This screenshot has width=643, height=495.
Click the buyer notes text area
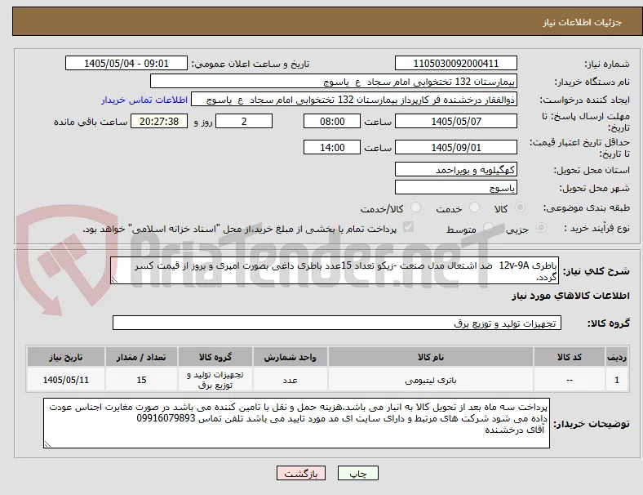[296, 423]
